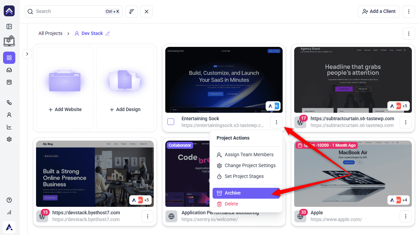The height and width of the screenshot is (235, 419).
Task: Select Delete in Project Actions menu
Action: click(246, 204)
